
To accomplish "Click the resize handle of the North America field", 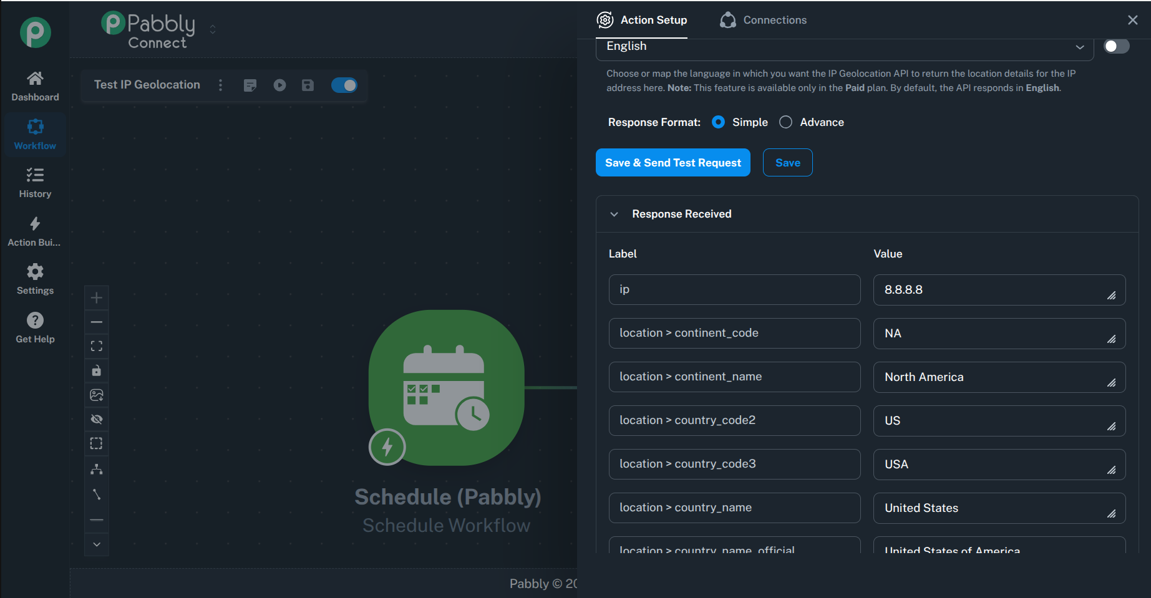I will point(1112,383).
